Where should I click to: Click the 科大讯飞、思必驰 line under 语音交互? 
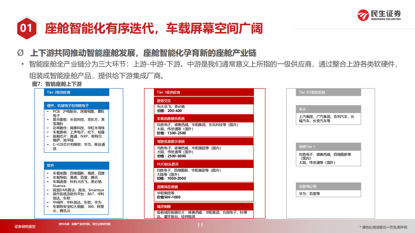point(171,106)
